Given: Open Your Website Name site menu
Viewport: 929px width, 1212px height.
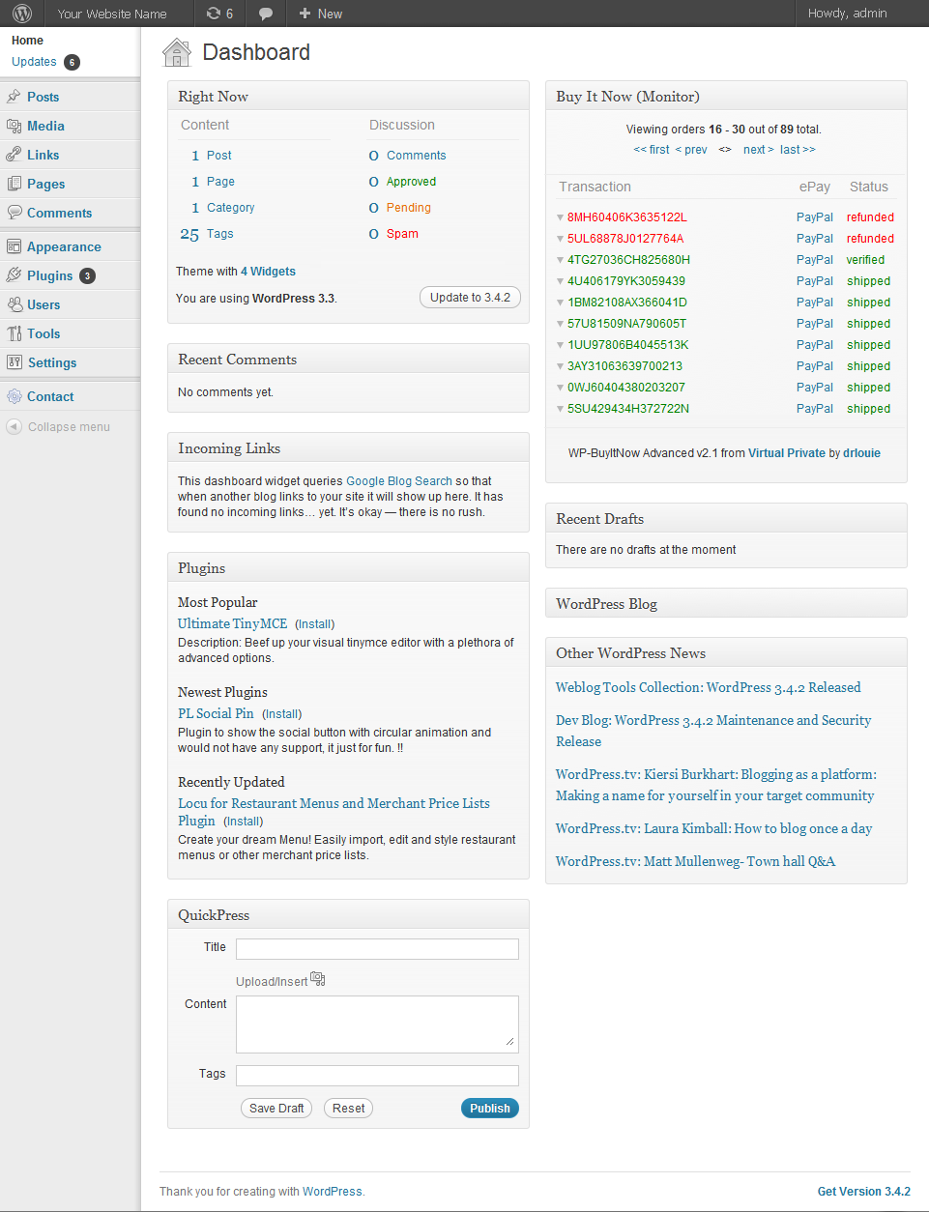Looking at the screenshot, I should coord(112,14).
